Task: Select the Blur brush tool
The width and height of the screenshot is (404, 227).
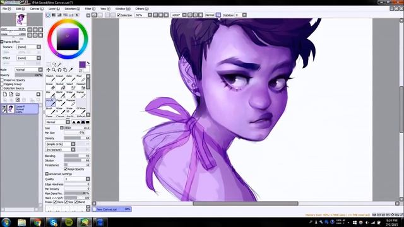Action: [x=50, y=94]
